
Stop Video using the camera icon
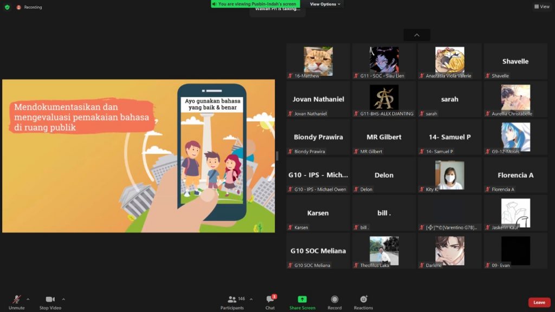(50, 300)
